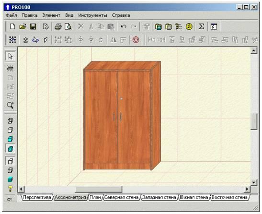The image size is (262, 214).
Task: Print the project using the printer icon
Action: (x=58, y=26)
